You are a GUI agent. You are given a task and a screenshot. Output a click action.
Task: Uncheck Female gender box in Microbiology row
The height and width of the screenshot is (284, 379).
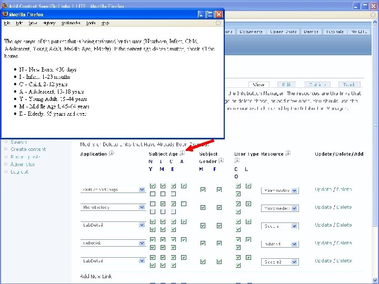(219, 207)
